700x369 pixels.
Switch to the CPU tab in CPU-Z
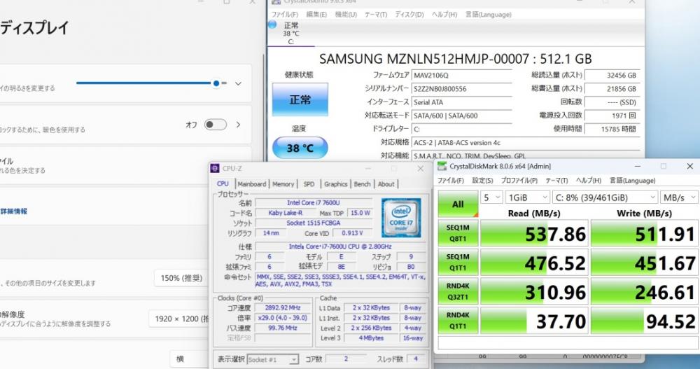coord(223,183)
